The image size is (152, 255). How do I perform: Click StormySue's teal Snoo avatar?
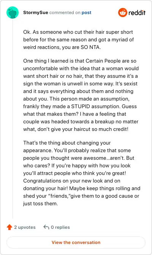(13, 13)
